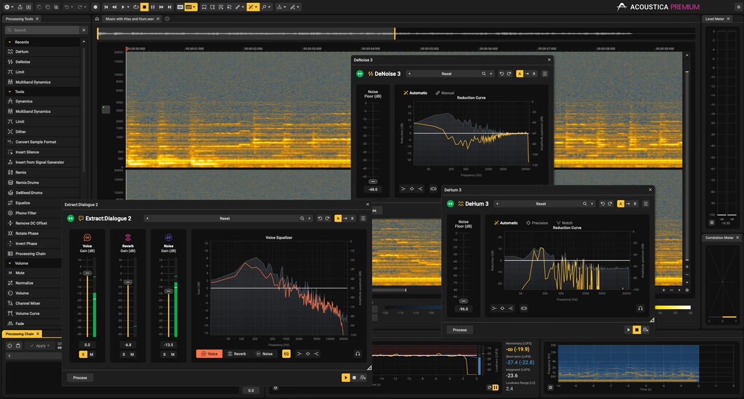Screen dimensions: 744x399
Task: Mute the Noise channel
Action: (x=173, y=354)
